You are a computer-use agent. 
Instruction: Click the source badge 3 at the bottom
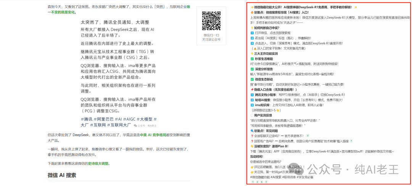pos(257,182)
